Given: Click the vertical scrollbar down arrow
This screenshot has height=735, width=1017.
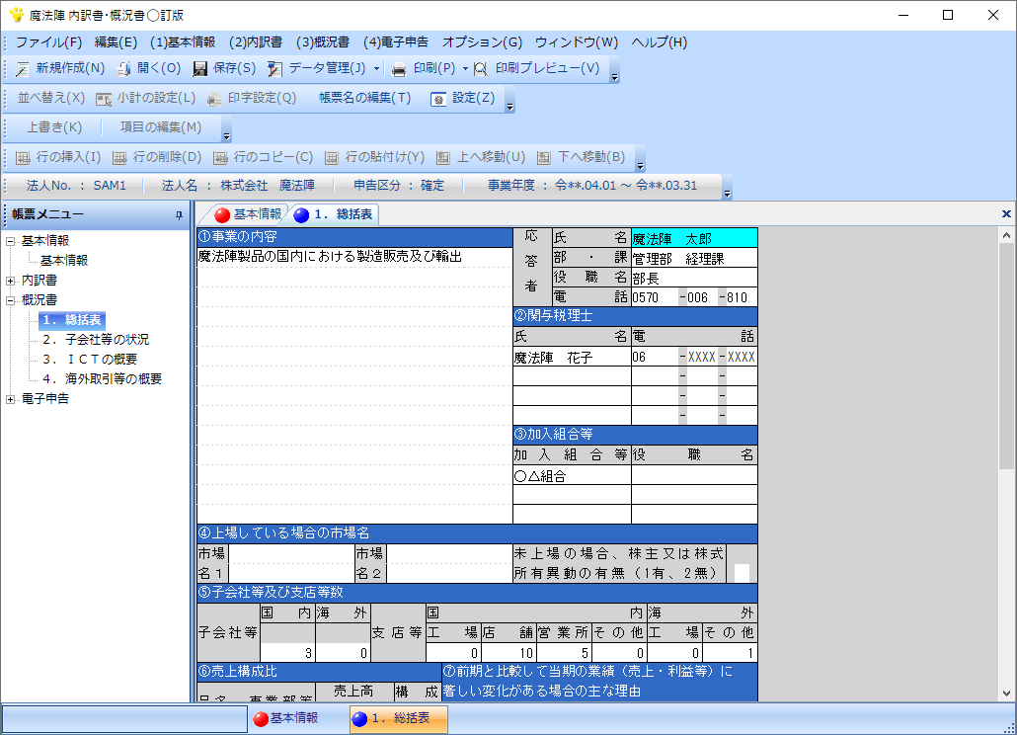Looking at the screenshot, I should 1006,693.
